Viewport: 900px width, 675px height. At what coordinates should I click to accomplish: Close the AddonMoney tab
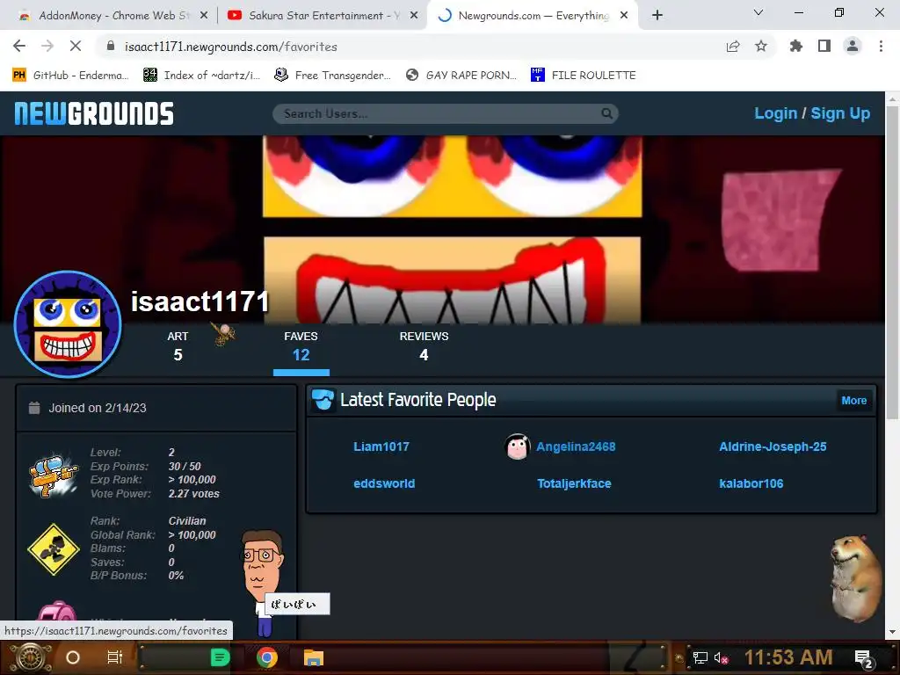[x=204, y=16]
